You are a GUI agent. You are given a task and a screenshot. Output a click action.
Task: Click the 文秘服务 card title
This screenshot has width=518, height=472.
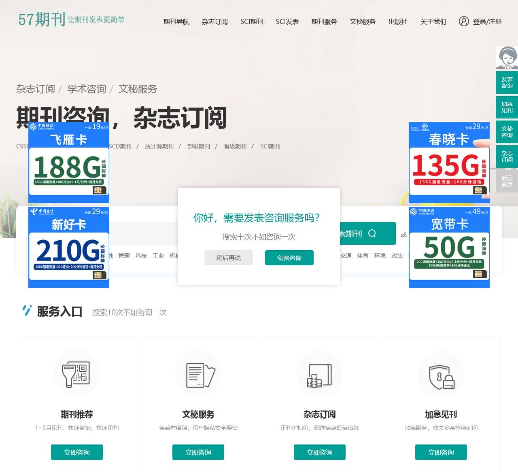coord(198,414)
